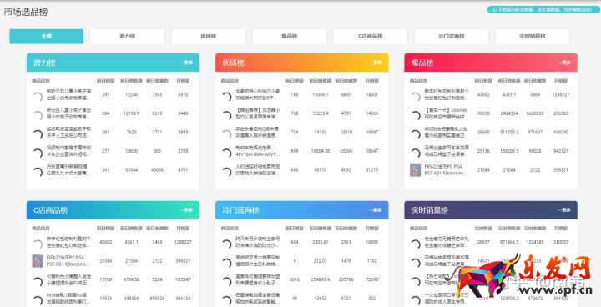Screen dimensions: 601x307
Task: Open the FIFA22 product thumbnail in 爆品榜
Action: pos(416,170)
